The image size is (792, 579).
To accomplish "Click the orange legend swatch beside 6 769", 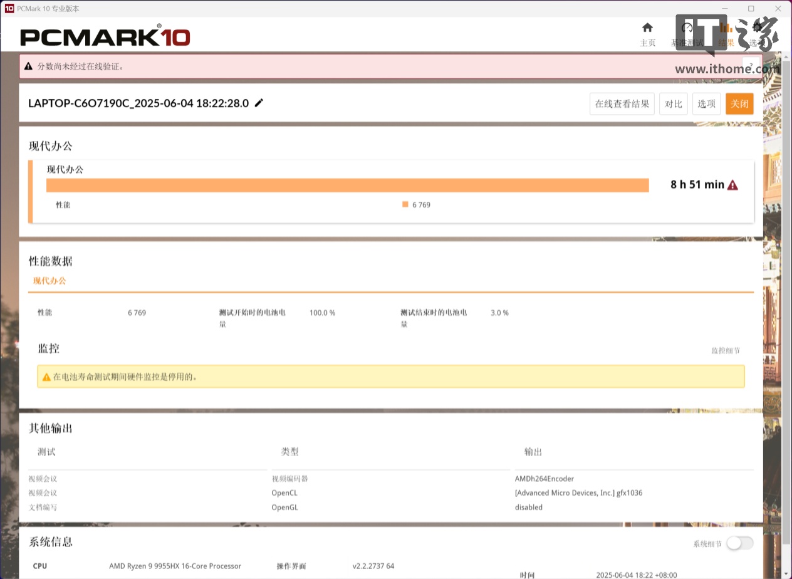I will point(405,204).
